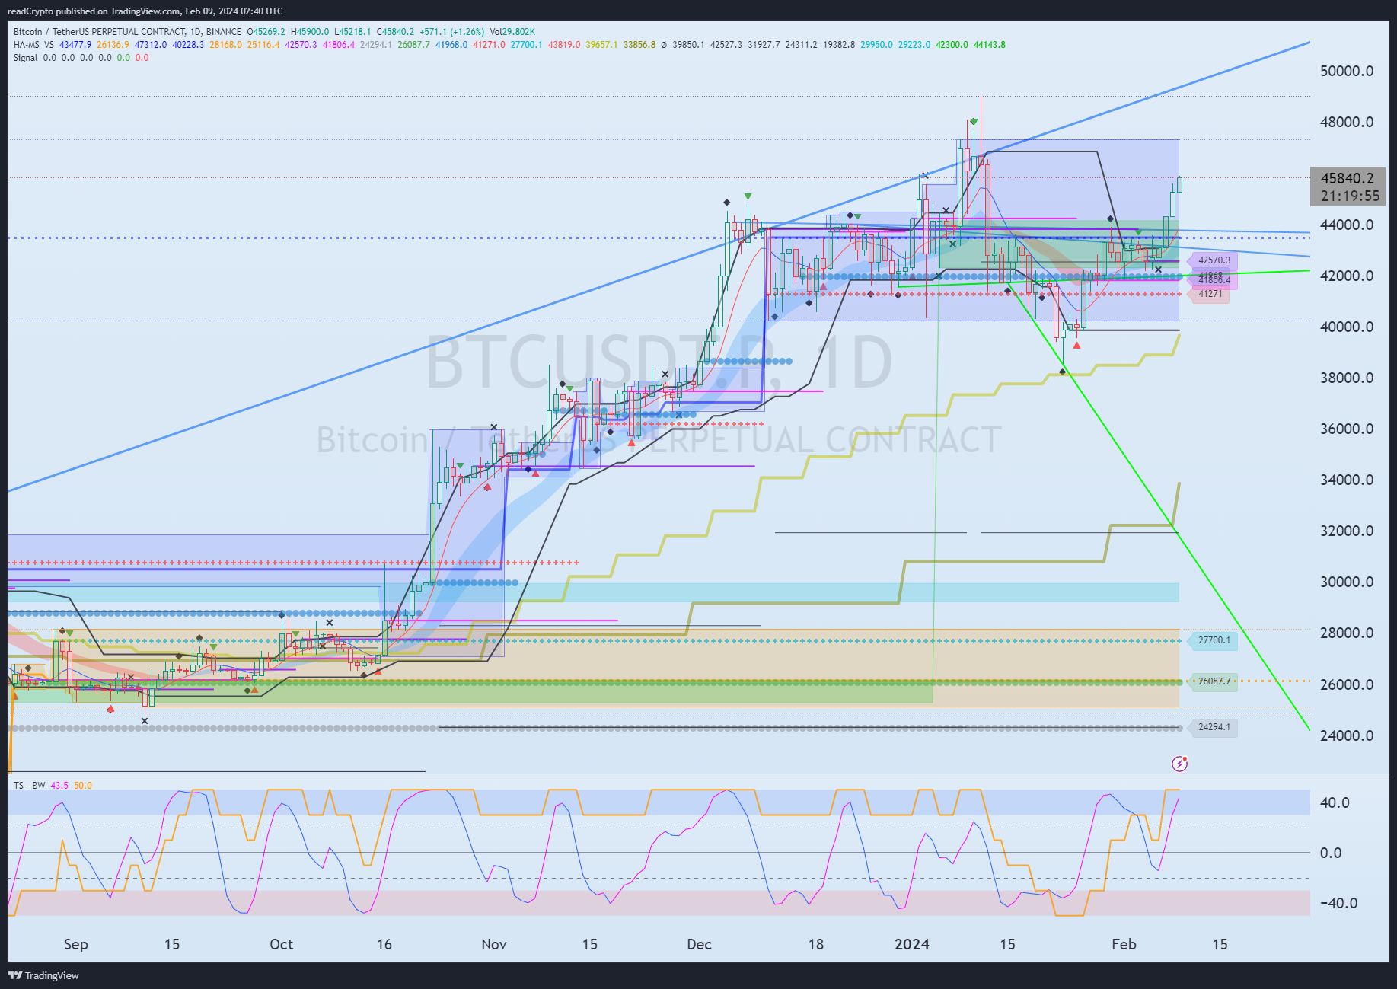Click the 50000.0 price axis label
Viewport: 1397px width, 989px height.
tap(1347, 71)
